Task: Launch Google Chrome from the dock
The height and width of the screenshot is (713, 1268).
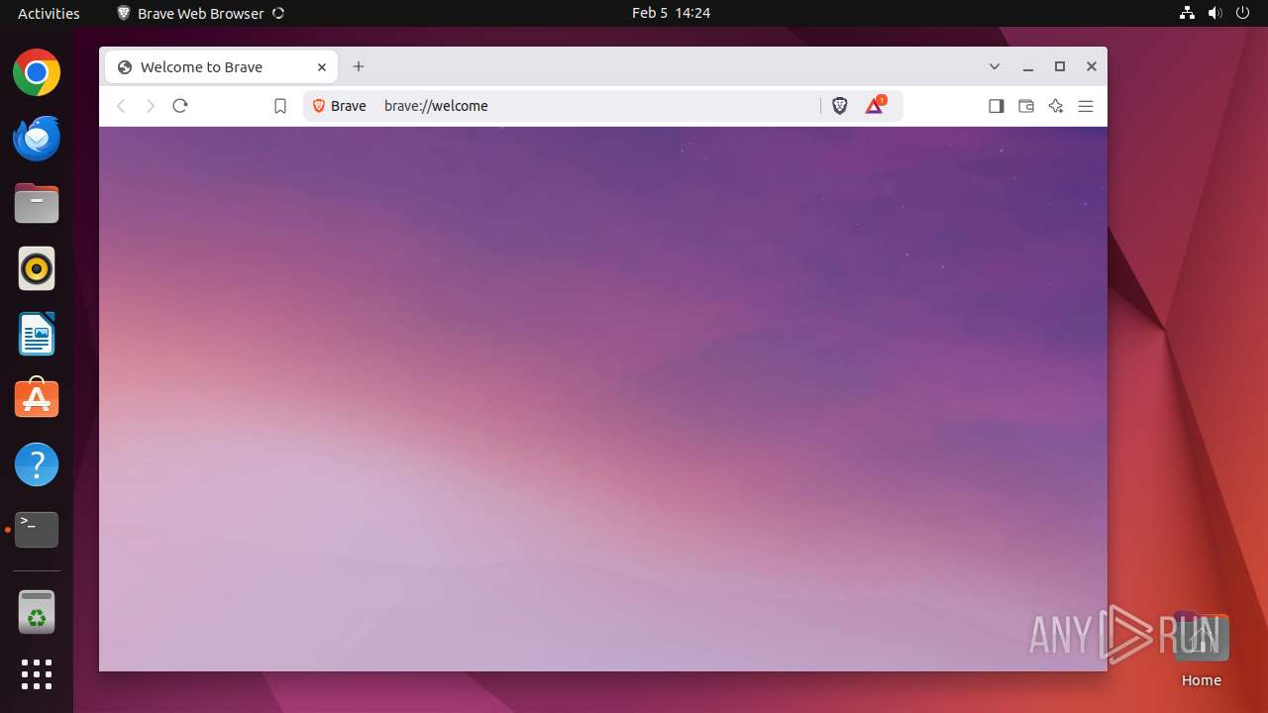Action: (x=37, y=73)
